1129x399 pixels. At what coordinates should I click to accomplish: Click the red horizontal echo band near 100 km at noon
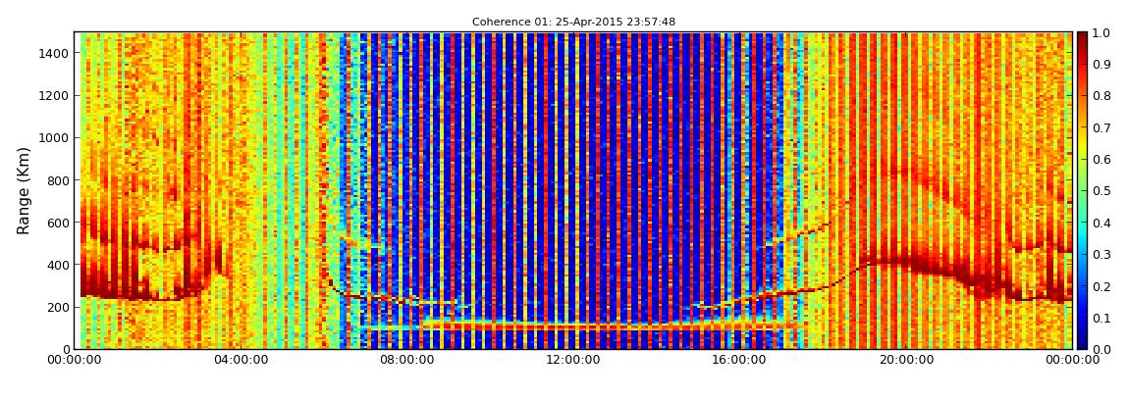coord(574,326)
